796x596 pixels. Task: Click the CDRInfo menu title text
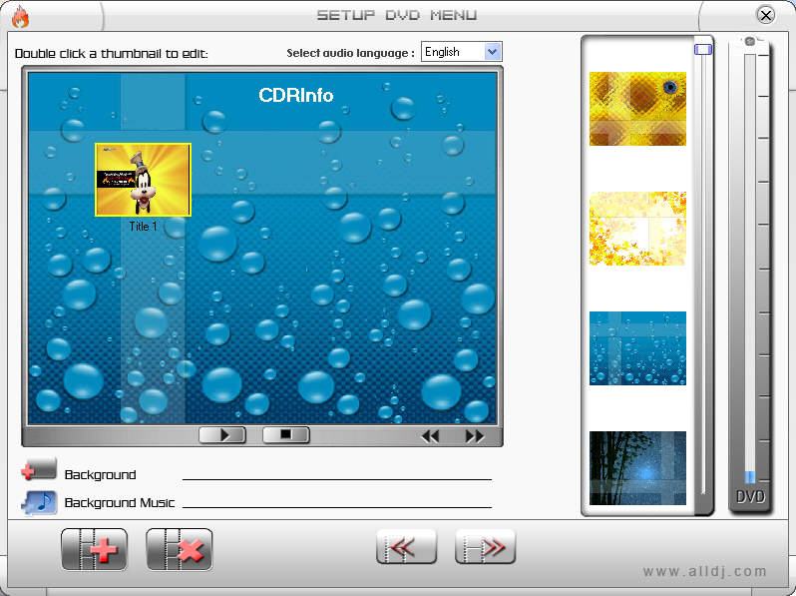pos(296,96)
